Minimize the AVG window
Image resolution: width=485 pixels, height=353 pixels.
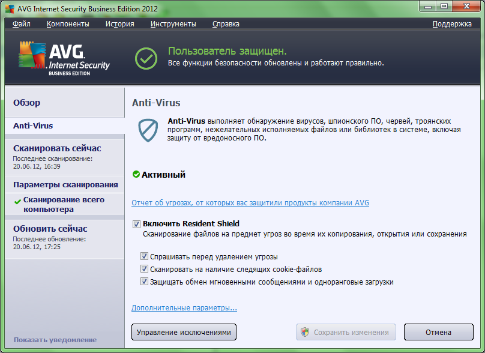coord(428,6)
